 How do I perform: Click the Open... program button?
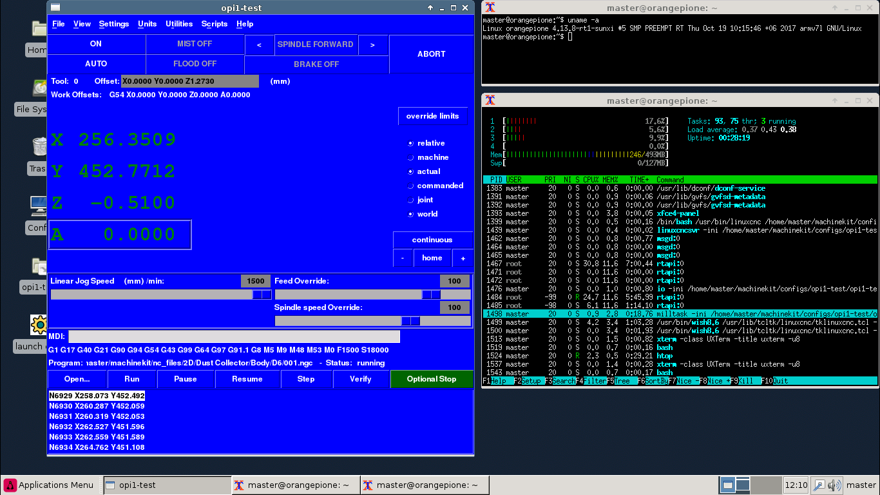click(77, 379)
